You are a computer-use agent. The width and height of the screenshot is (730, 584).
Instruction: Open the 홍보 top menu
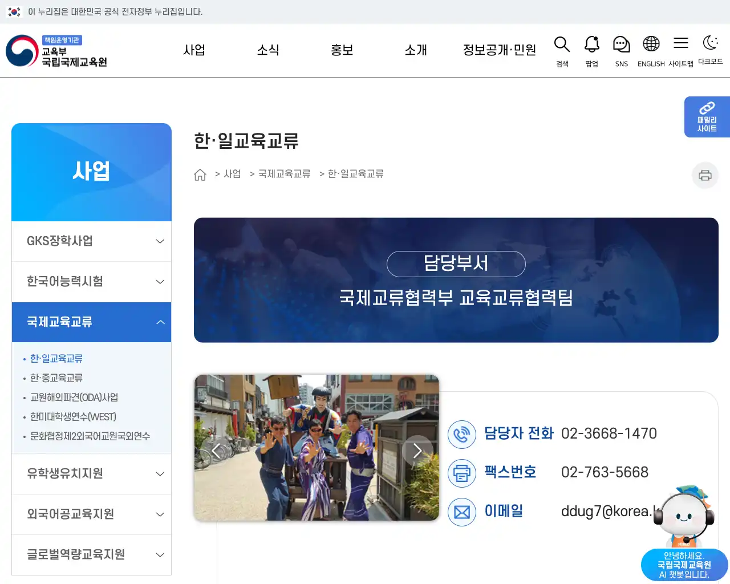pos(342,50)
